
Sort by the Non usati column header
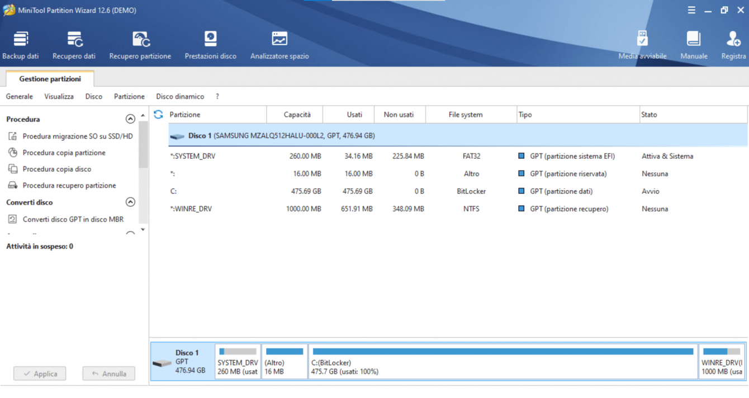pos(399,115)
